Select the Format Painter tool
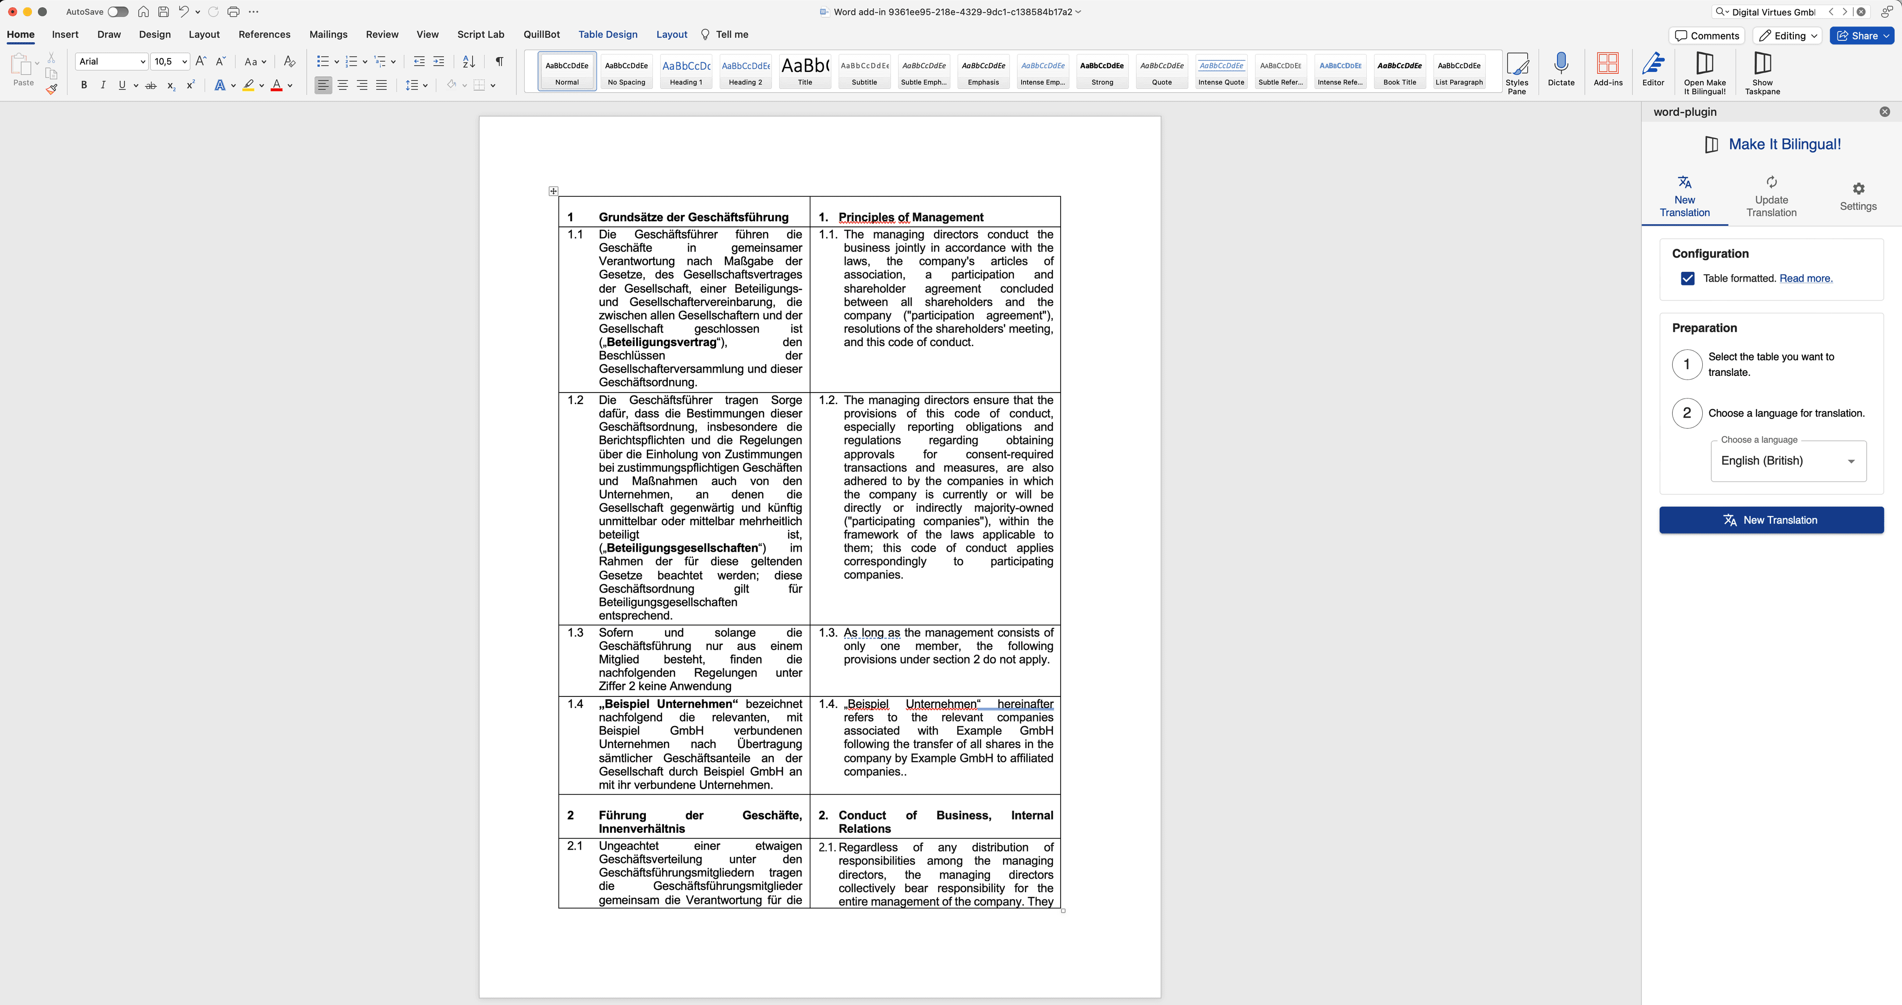This screenshot has height=1005, width=1902. (51, 89)
